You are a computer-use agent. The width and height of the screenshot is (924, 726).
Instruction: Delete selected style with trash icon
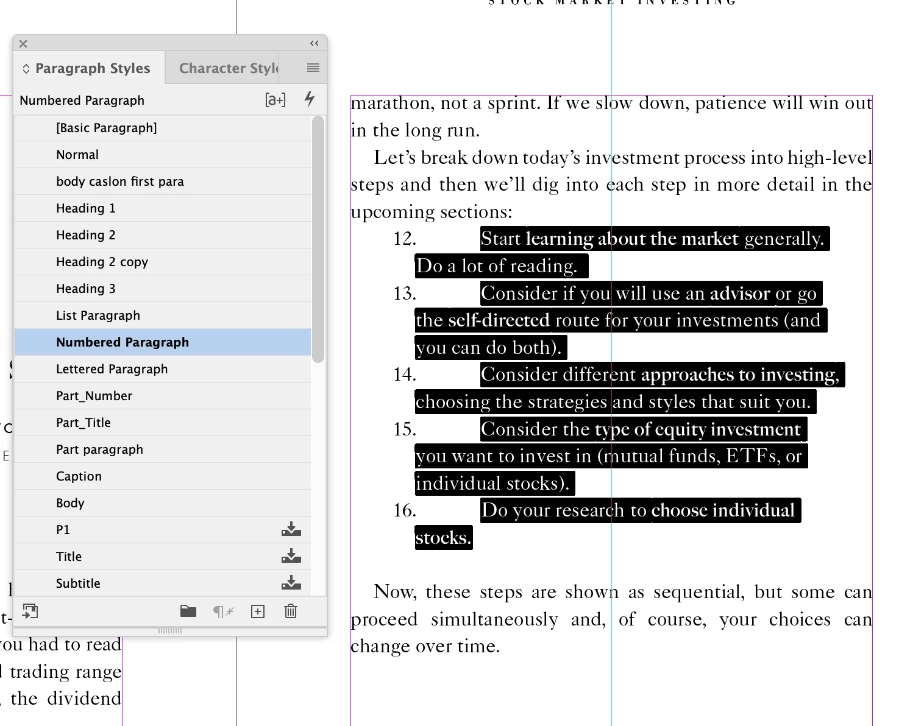(x=291, y=611)
